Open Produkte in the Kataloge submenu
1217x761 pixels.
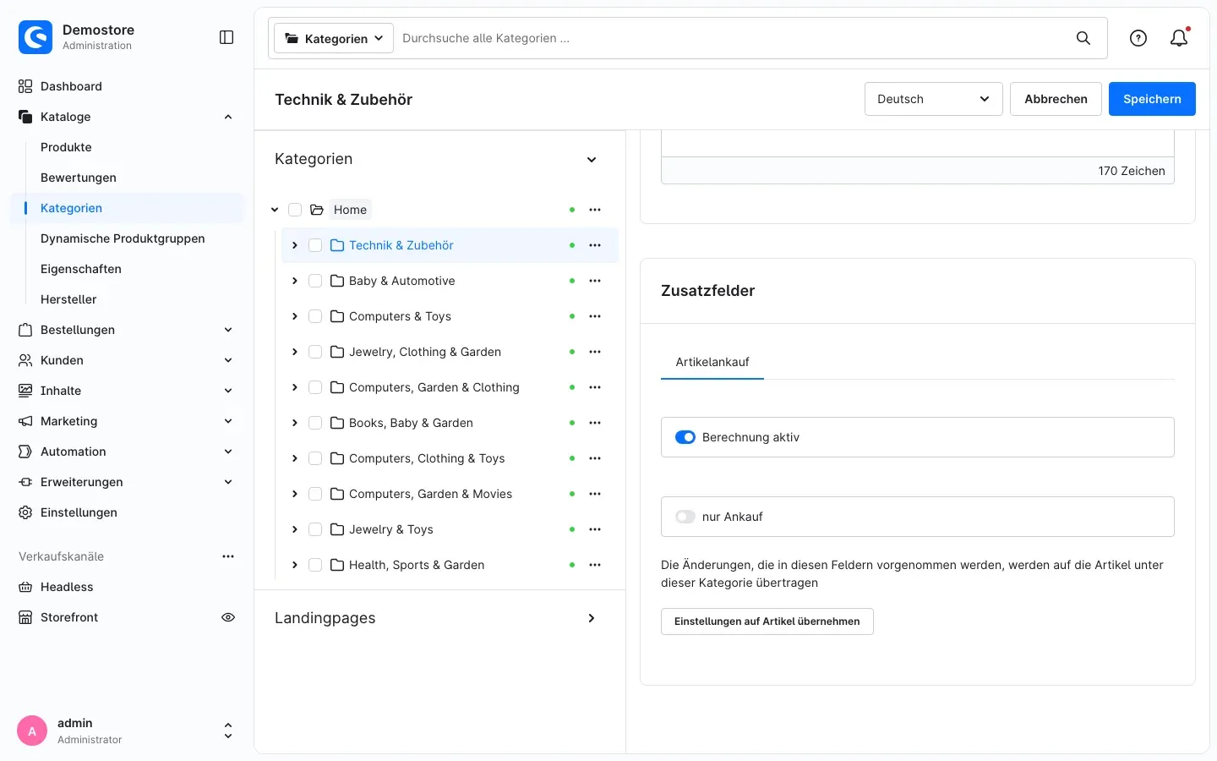coord(66,147)
